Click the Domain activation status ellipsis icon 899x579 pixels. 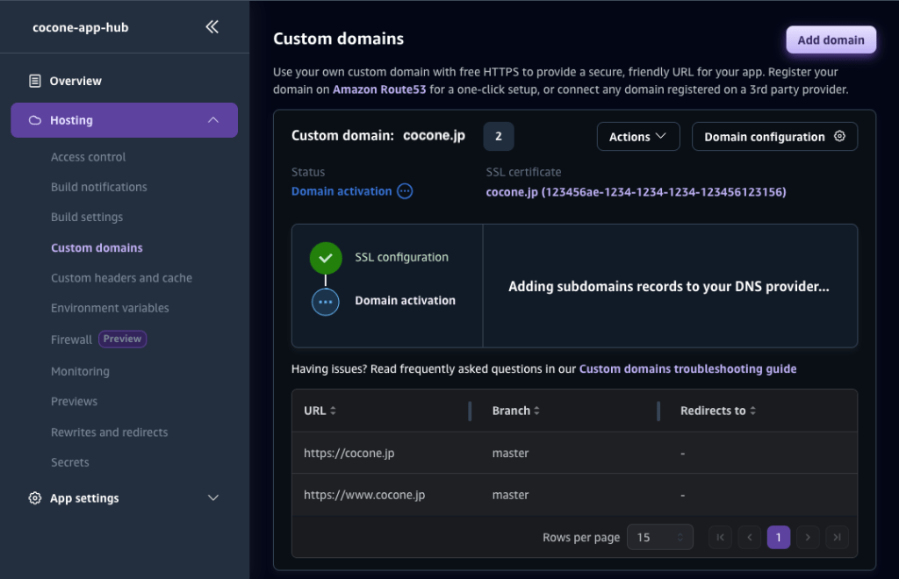(x=405, y=191)
